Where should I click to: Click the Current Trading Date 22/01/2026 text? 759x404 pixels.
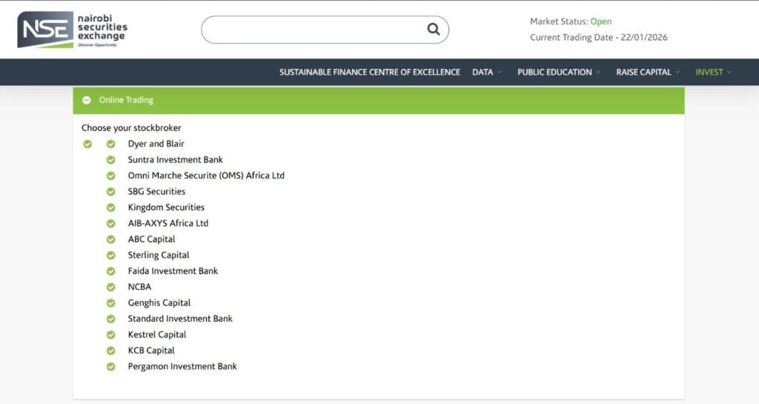click(x=599, y=37)
